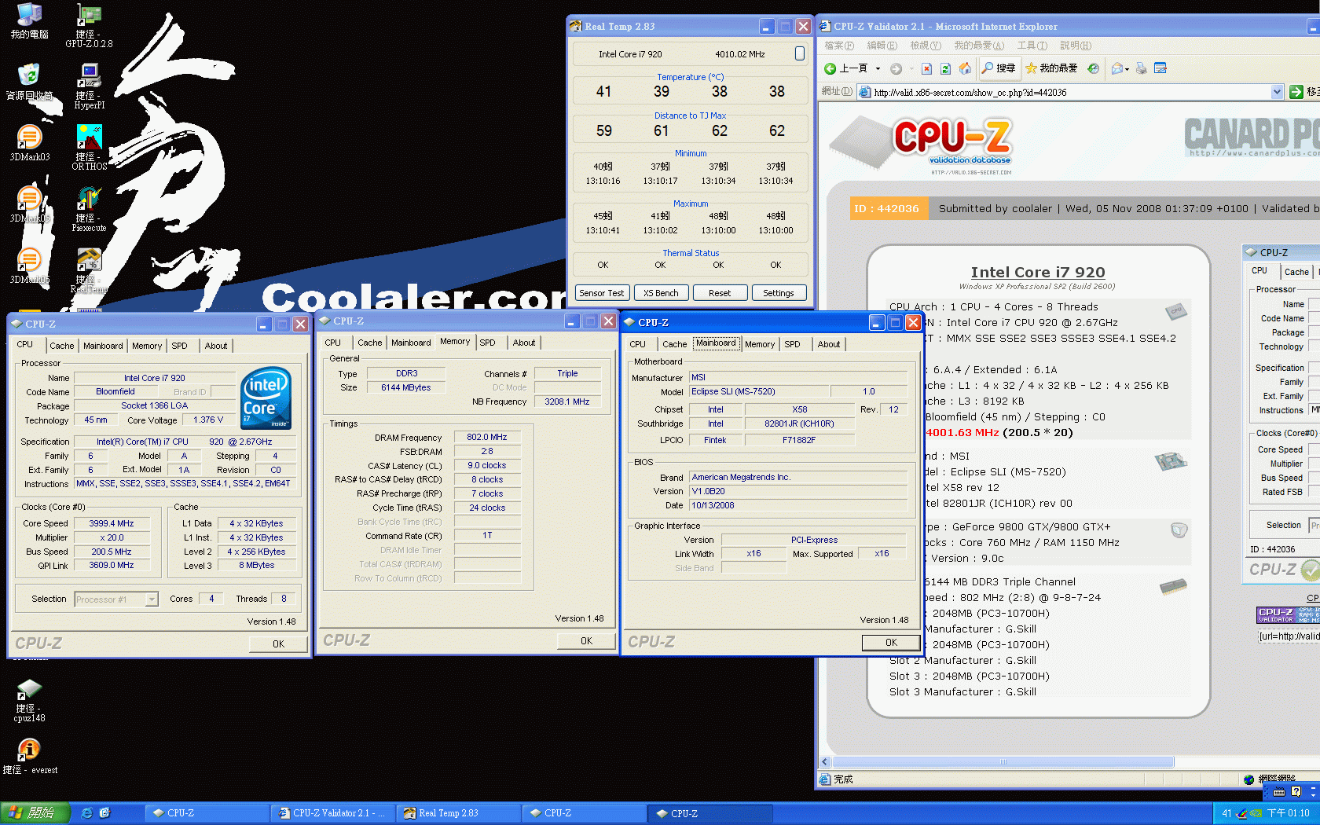Select Mainboard tab in middle CPU-Z window

(411, 343)
